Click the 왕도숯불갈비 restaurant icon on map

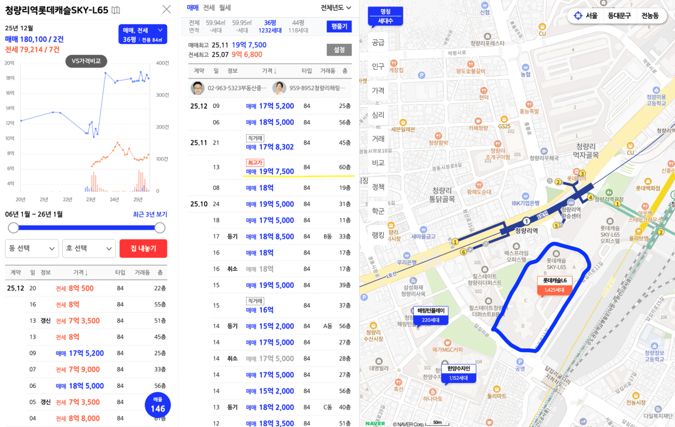point(471,64)
